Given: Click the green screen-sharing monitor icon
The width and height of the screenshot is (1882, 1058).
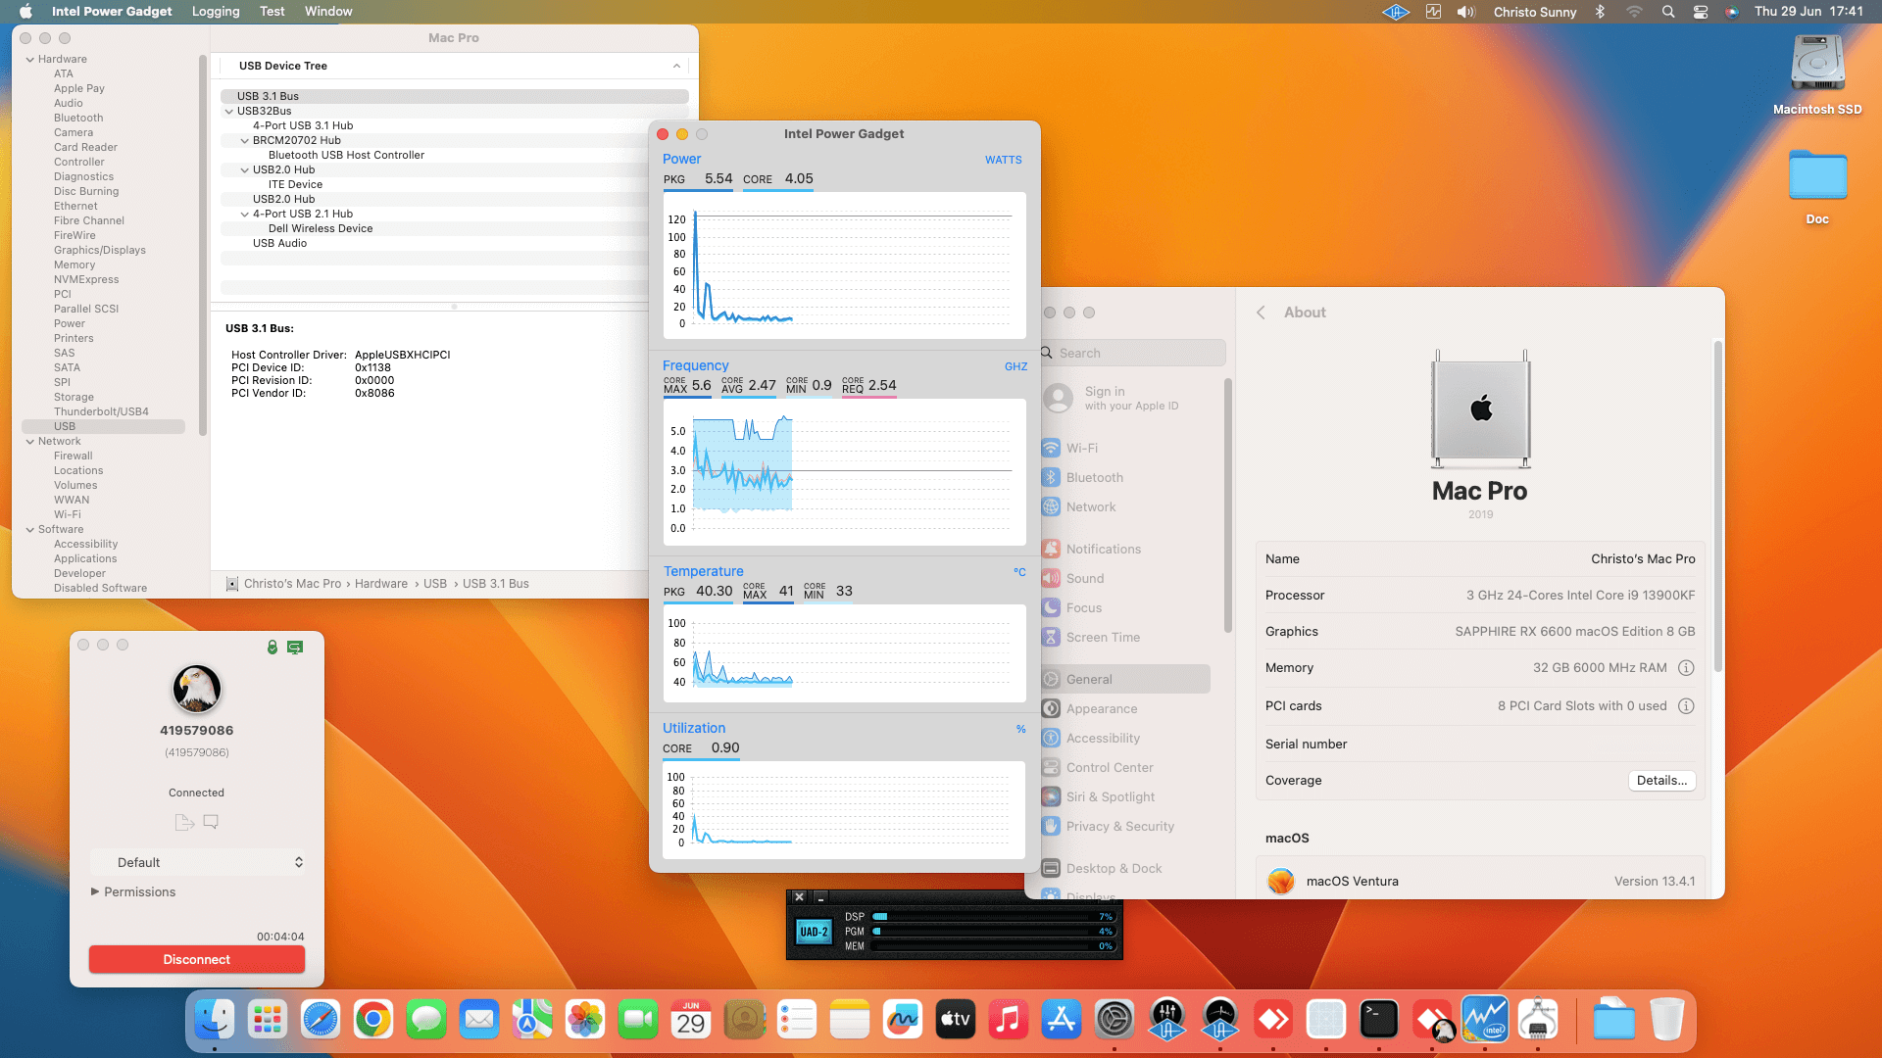Looking at the screenshot, I should 295,647.
